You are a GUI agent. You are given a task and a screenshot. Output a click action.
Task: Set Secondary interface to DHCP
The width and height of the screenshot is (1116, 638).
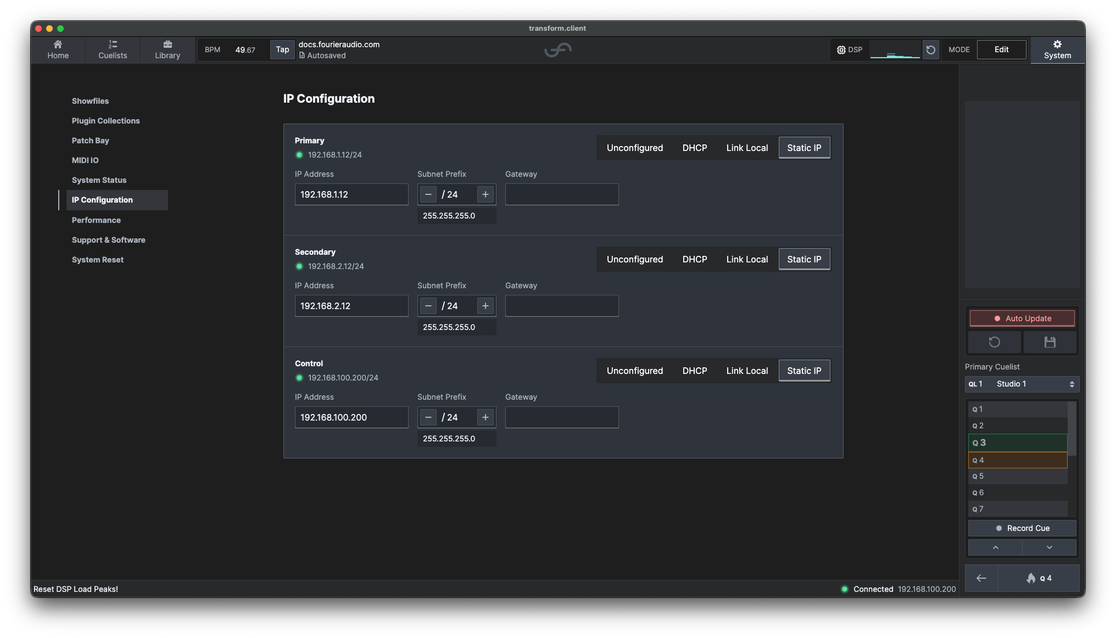(695, 259)
